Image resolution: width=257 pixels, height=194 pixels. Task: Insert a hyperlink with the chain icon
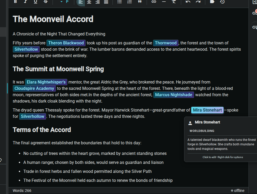[154, 2]
